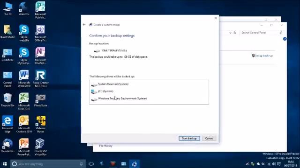
Task: Open Task View on the taskbar
Action: [91, 164]
